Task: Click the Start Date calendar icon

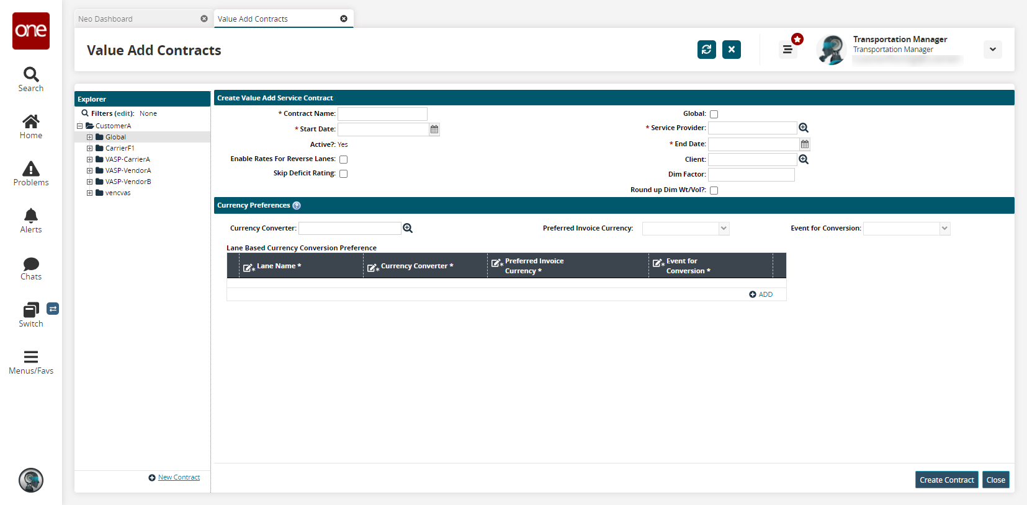Action: tap(434, 130)
